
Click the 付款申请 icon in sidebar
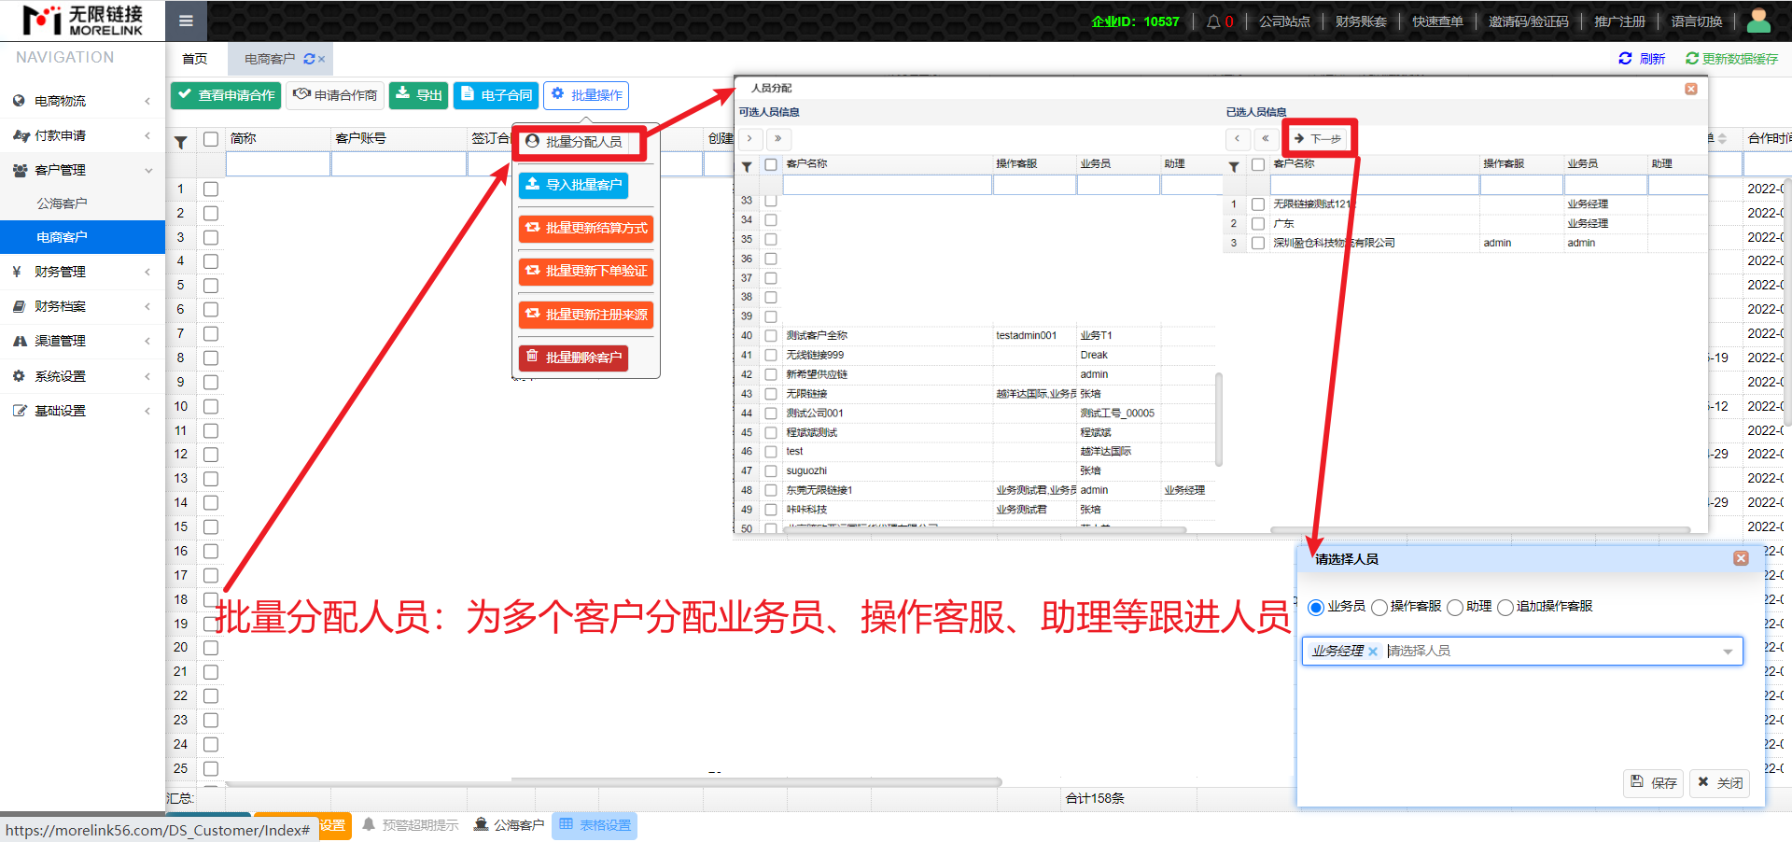(x=21, y=135)
